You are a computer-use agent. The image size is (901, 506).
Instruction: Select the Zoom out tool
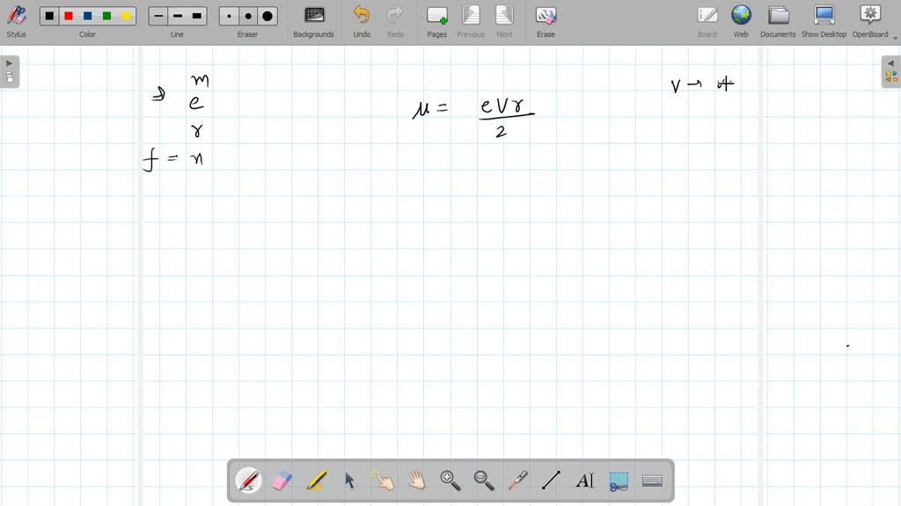pyautogui.click(x=484, y=481)
